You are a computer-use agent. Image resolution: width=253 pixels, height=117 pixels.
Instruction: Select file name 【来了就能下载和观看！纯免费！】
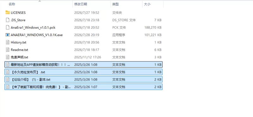[41, 87]
